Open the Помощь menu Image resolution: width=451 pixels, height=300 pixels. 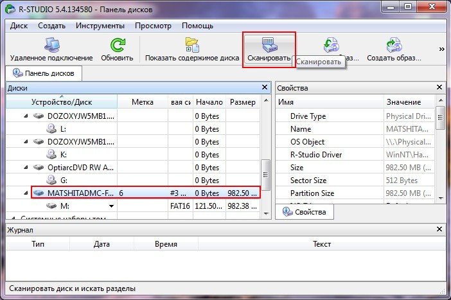[x=197, y=26]
